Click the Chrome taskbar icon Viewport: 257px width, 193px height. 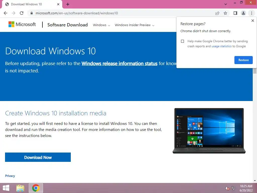click(36, 188)
